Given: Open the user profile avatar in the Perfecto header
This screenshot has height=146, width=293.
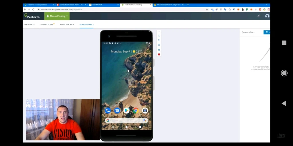Looking at the screenshot, I should point(268,16).
